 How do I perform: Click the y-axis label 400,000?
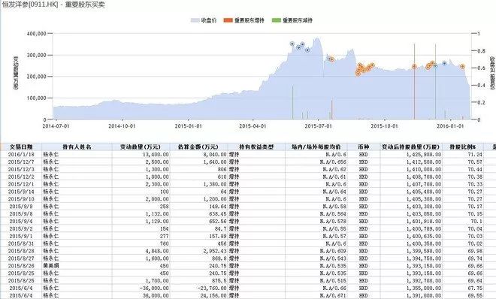(36, 34)
